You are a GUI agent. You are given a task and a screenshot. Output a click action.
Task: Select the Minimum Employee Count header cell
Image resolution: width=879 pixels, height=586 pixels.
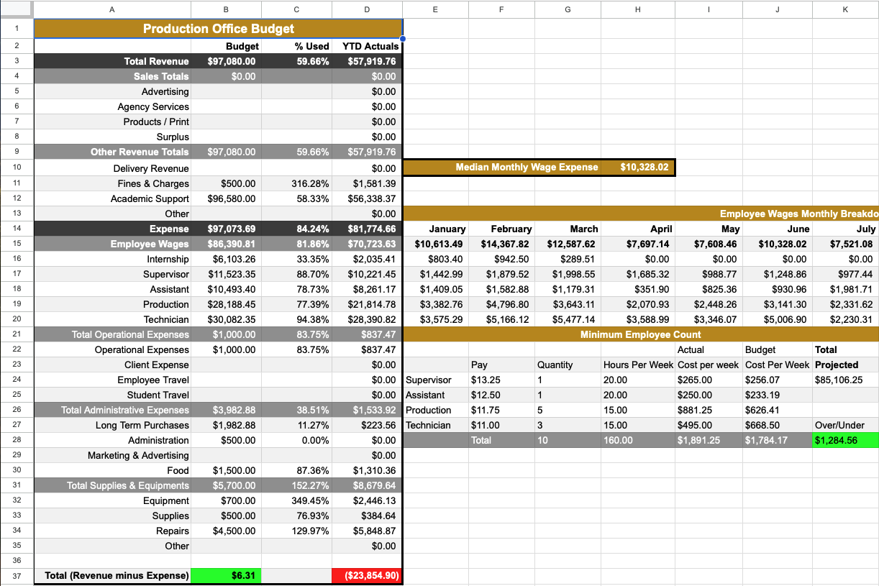point(640,334)
